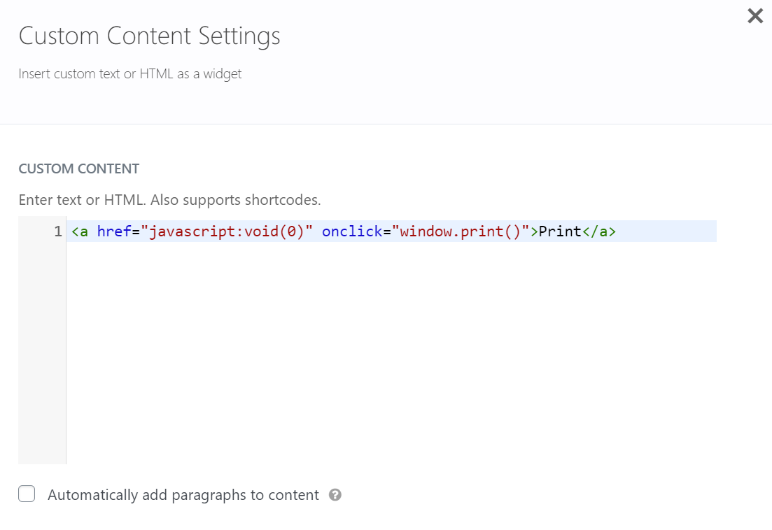Click line number 1 in the gutter
Image resolution: width=772 pixels, height=530 pixels.
58,231
